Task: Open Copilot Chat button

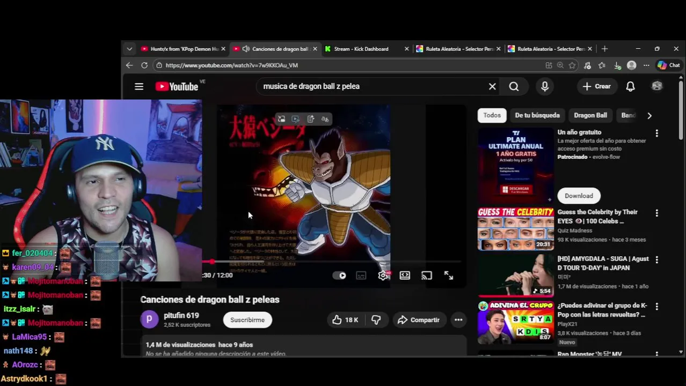Action: click(669, 65)
